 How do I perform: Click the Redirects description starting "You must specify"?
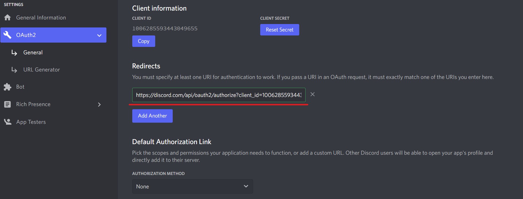click(x=313, y=77)
